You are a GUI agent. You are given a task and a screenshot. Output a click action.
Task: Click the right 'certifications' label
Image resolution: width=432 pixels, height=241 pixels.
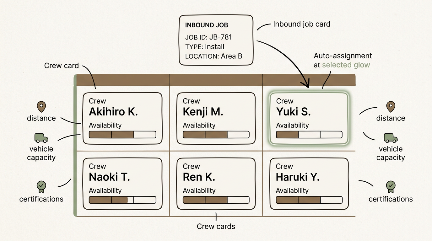coord(391,199)
